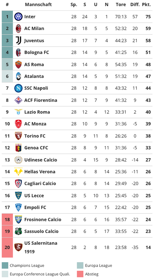This screenshot has height=279, width=156.
Task: Click the Torino FC team name
Action: pyautogui.click(x=35, y=136)
